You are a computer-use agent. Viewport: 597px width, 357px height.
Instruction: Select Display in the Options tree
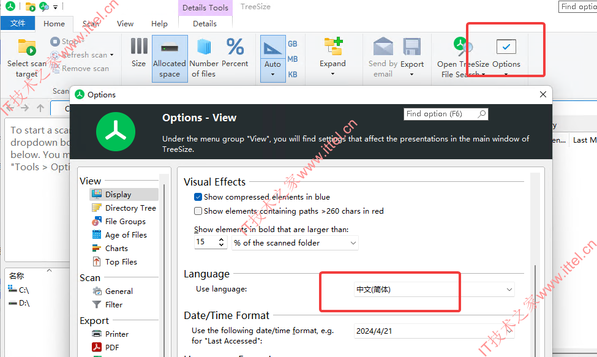tap(124, 195)
